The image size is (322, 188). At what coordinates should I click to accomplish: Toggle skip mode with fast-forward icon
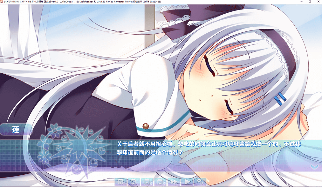174,182
